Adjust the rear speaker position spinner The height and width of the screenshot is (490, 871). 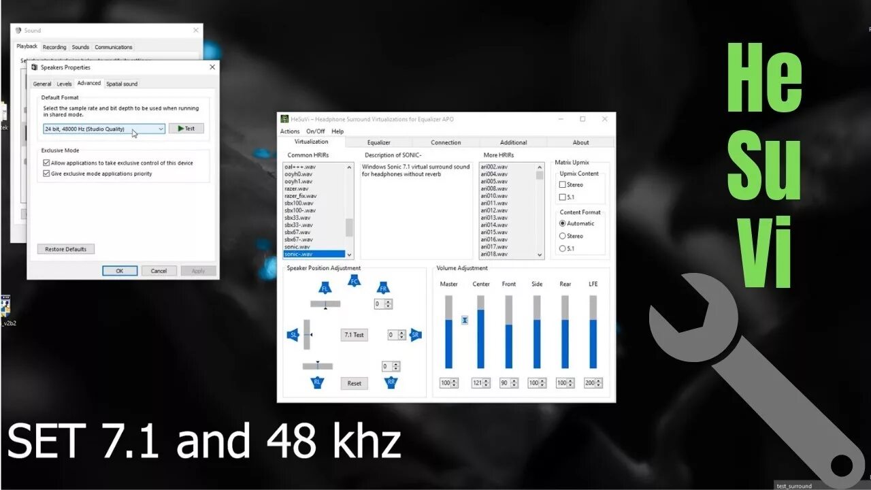[x=390, y=366]
